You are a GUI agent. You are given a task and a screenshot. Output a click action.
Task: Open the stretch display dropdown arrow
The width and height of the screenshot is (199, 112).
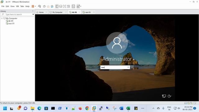(x=81, y=6)
